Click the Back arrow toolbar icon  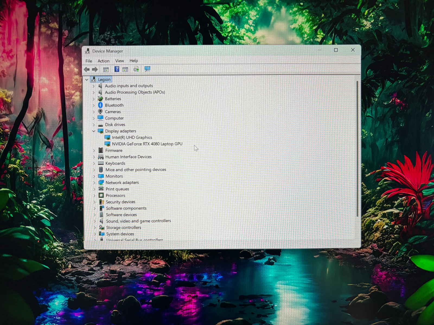[x=87, y=70]
